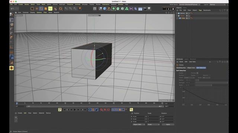Open the Soft Selection Mode dropdown
The width and height of the screenshot is (238, 133).
[x=206, y=78]
